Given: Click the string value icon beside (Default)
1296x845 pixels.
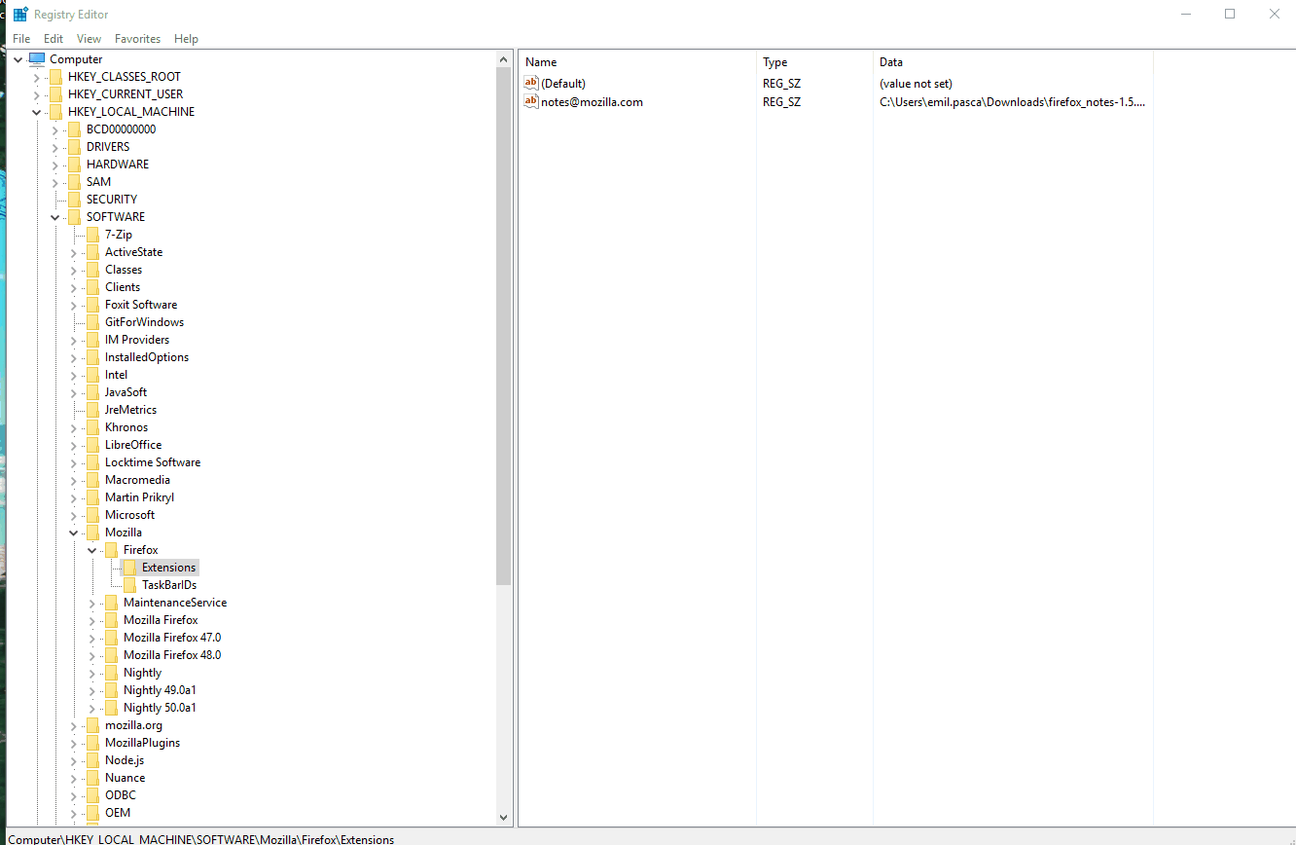Looking at the screenshot, I should point(531,84).
